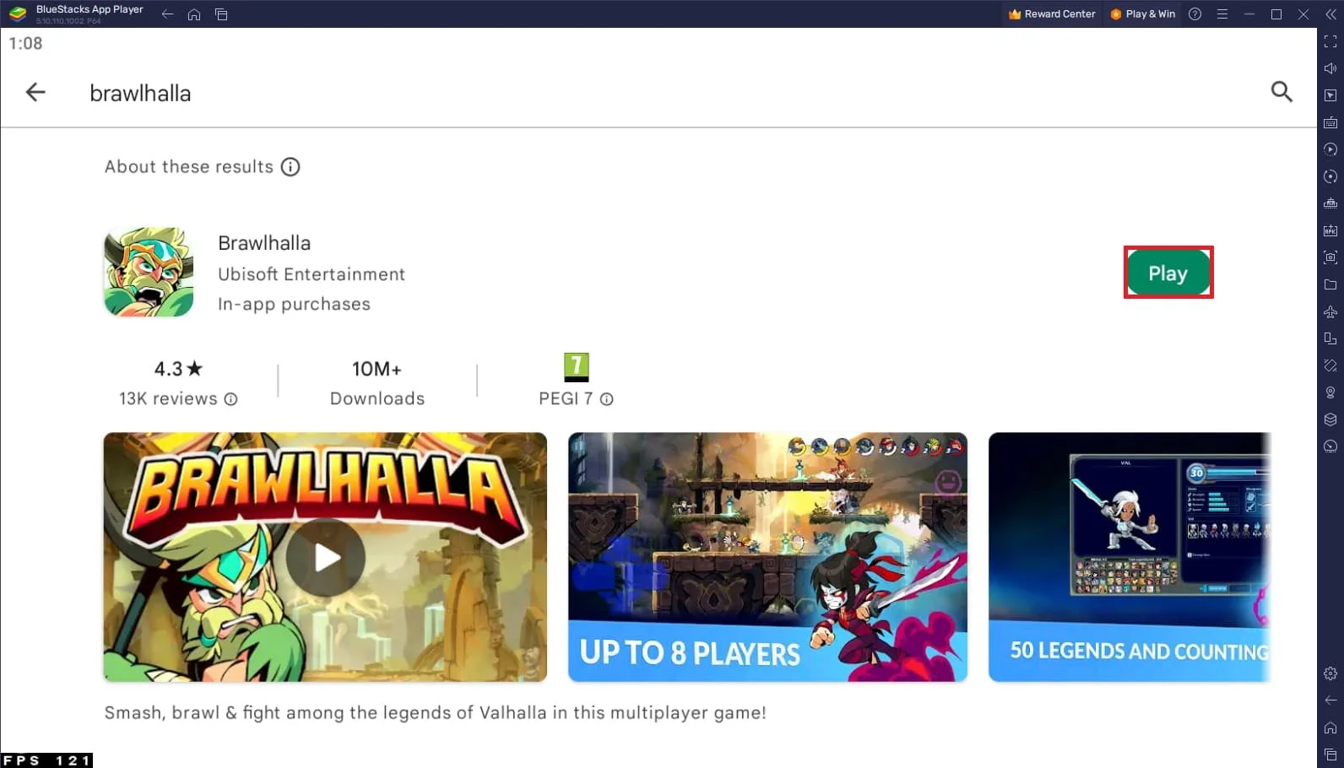Image resolution: width=1344 pixels, height=768 pixels.
Task: Click the title bar back arrow
Action: pos(167,14)
